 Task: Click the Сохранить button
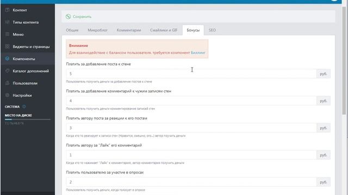78,16
